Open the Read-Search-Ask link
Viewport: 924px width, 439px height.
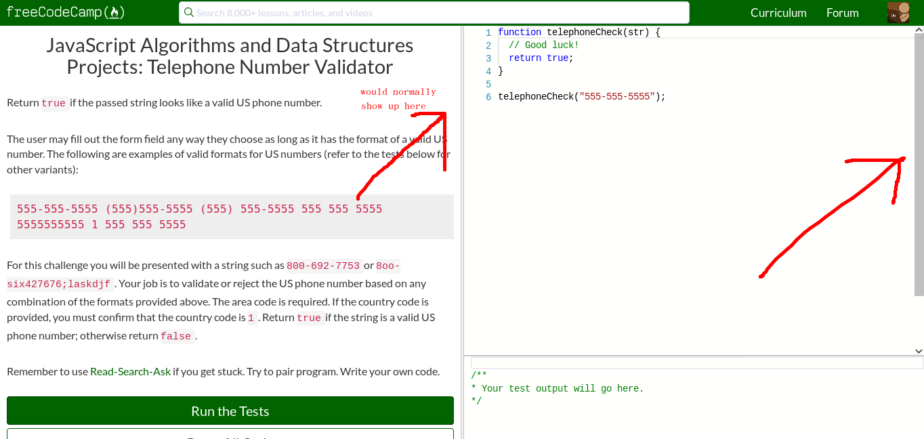131,371
